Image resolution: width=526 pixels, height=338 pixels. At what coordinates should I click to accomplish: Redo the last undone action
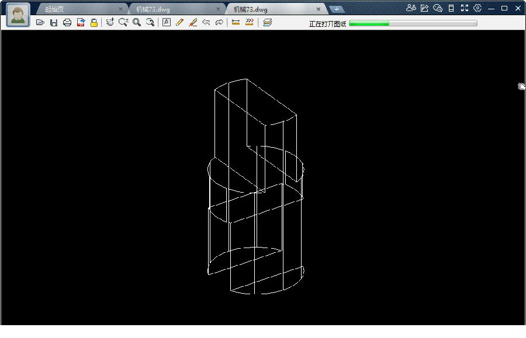tap(219, 22)
